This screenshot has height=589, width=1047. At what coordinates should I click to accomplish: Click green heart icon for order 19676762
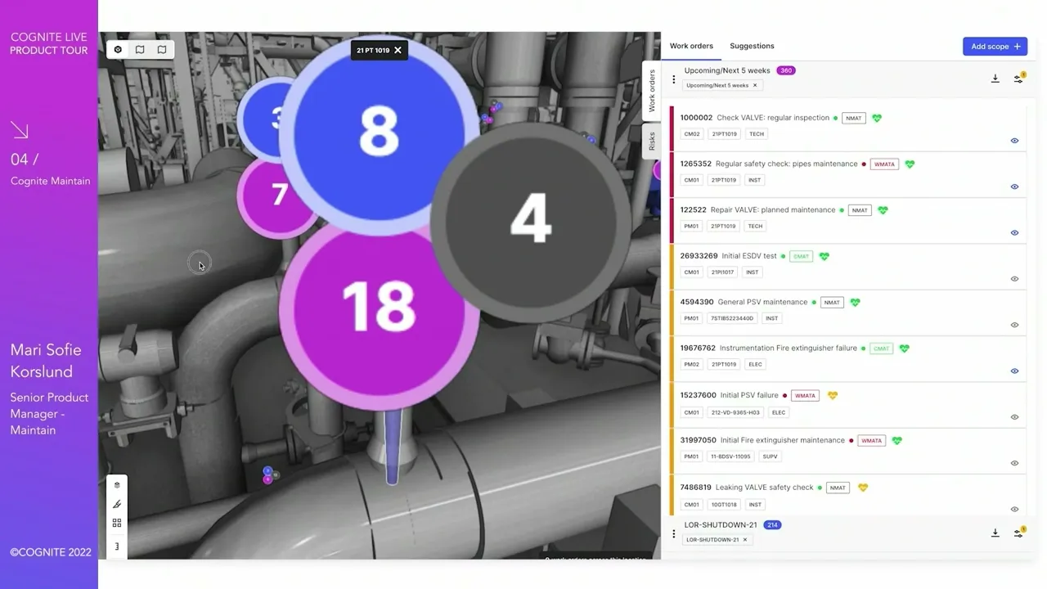[904, 348]
